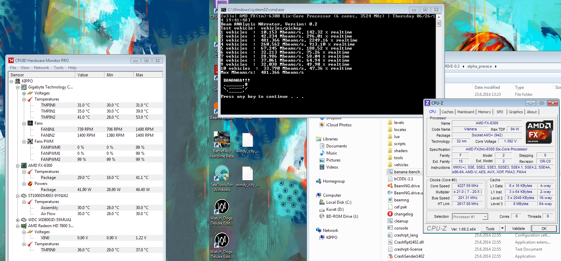Select the vehicles folder in file list

398,165
